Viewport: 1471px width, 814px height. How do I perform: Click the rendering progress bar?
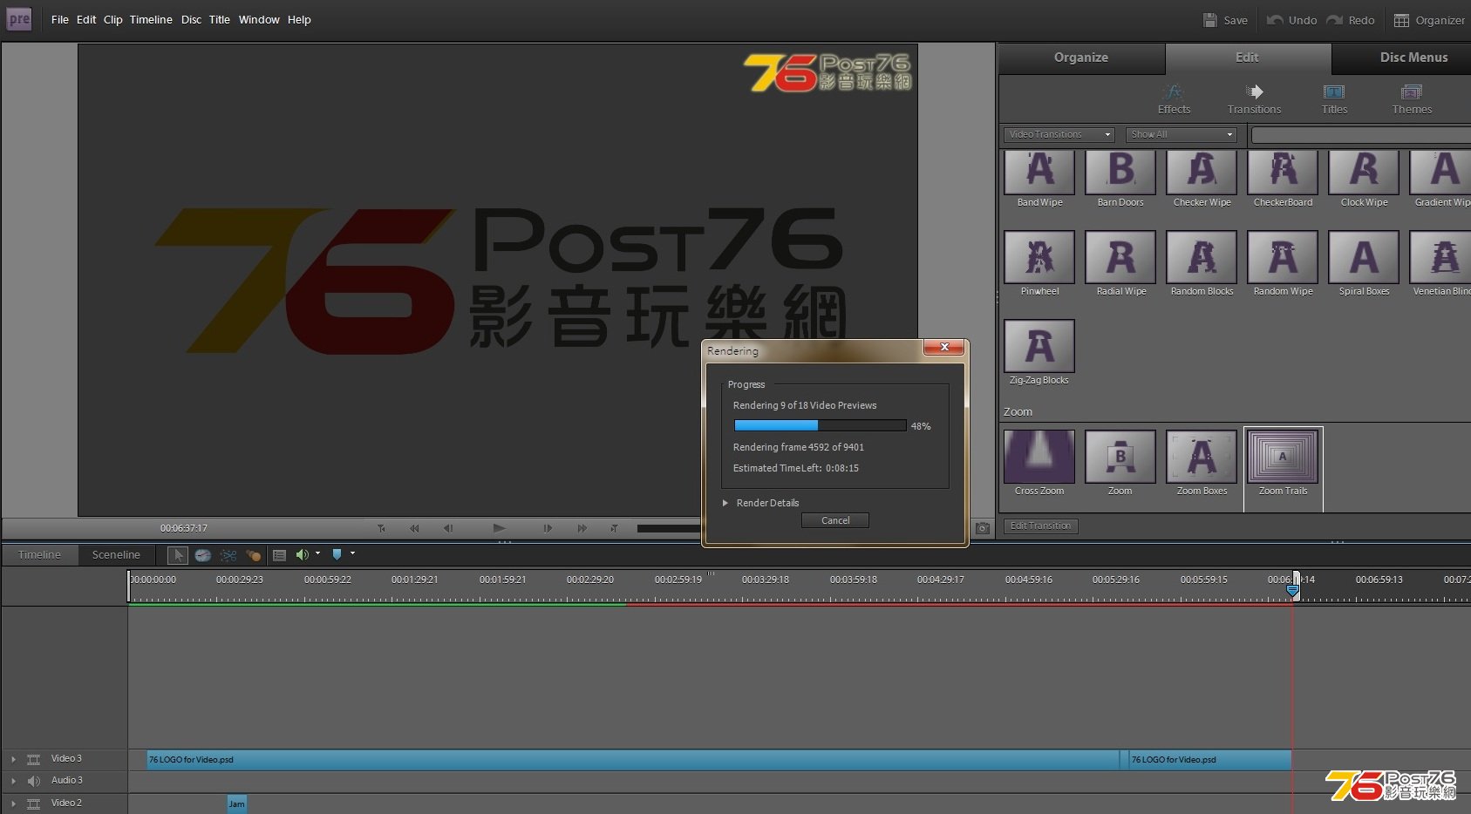(820, 425)
